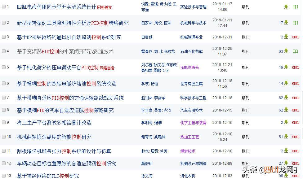The image size is (303, 179).
Task: Open HTML view for row 7 paper
Action: pyautogui.click(x=296, y=98)
